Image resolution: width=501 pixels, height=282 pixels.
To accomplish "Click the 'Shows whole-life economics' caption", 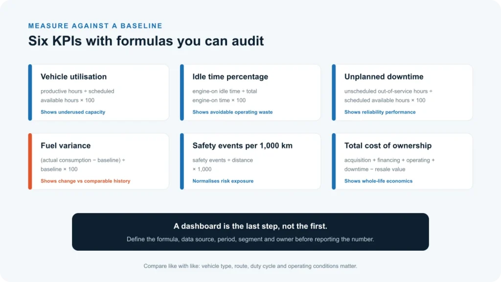I will click(378, 181).
